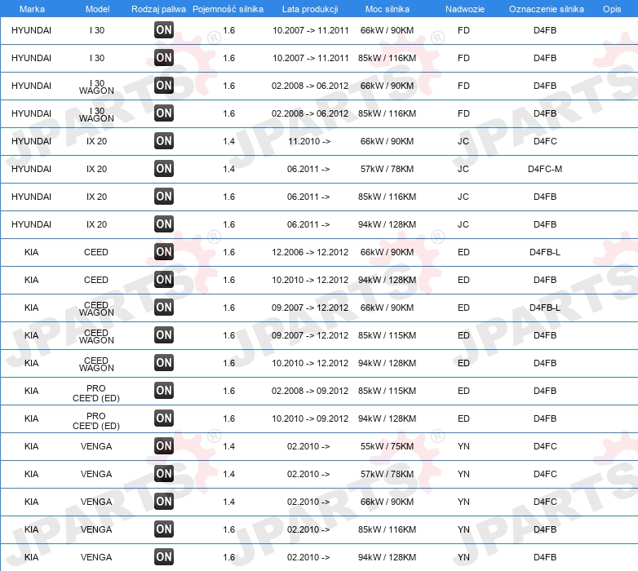The width and height of the screenshot is (638, 571).
Task: Click the 12.2006 -> 12.2012 date cell
Action: (310, 252)
